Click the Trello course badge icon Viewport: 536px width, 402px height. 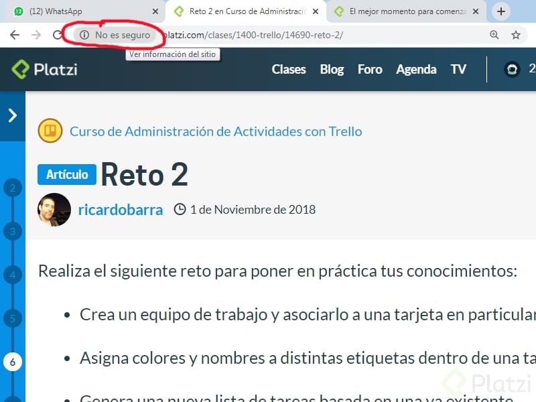50,131
